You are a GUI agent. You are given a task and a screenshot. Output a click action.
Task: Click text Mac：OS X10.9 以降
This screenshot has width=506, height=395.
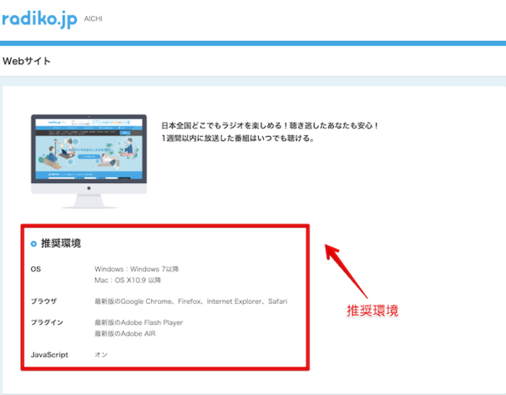coord(128,279)
